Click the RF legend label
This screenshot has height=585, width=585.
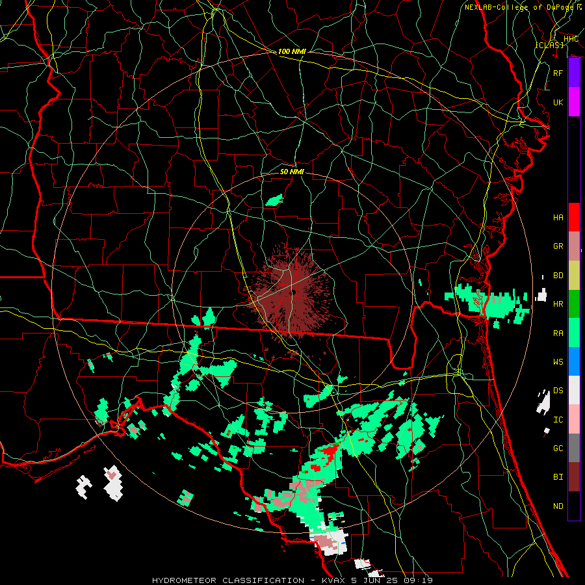click(x=558, y=73)
